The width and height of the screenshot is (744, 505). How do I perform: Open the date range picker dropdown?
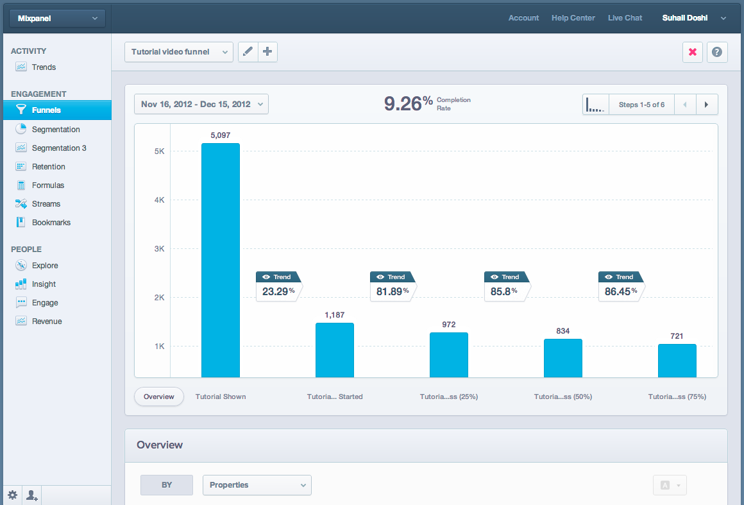click(201, 104)
